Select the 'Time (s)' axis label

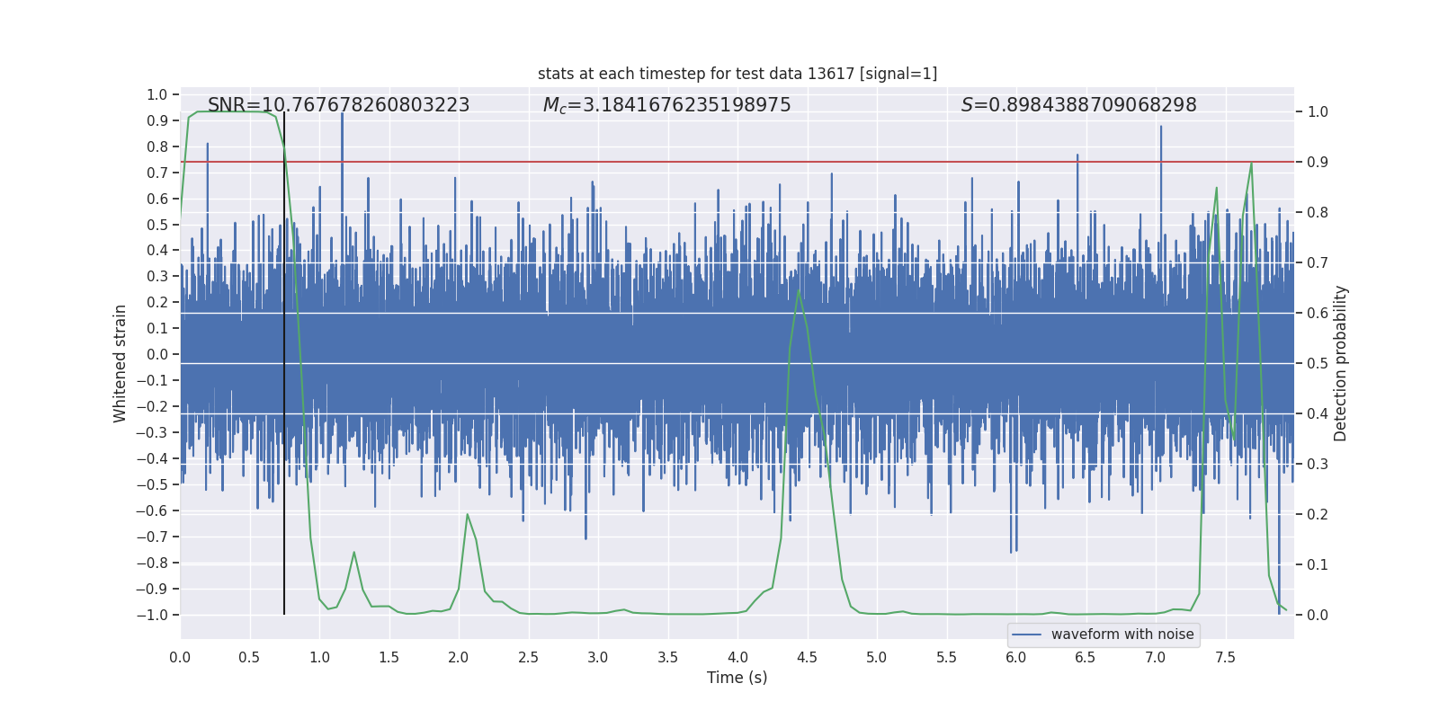point(737,678)
